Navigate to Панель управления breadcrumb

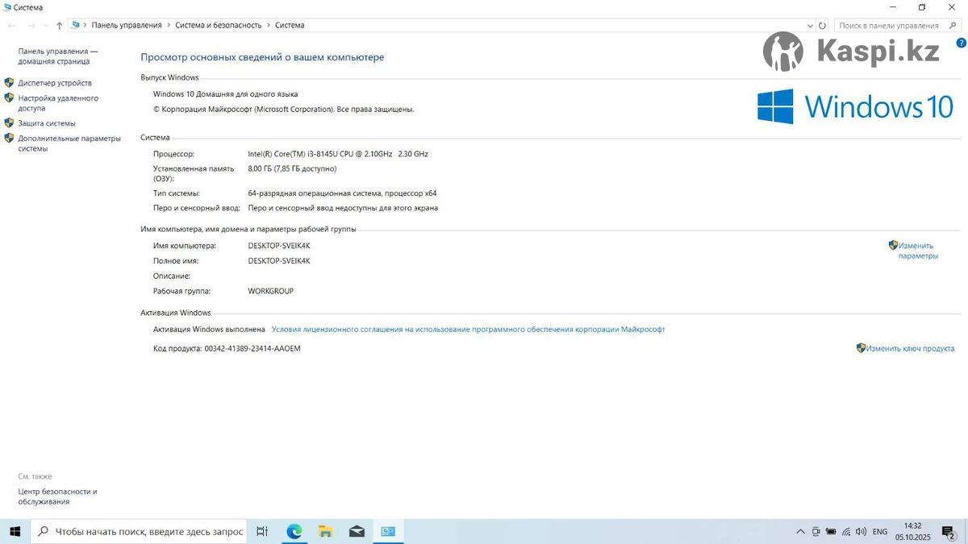[127, 26]
